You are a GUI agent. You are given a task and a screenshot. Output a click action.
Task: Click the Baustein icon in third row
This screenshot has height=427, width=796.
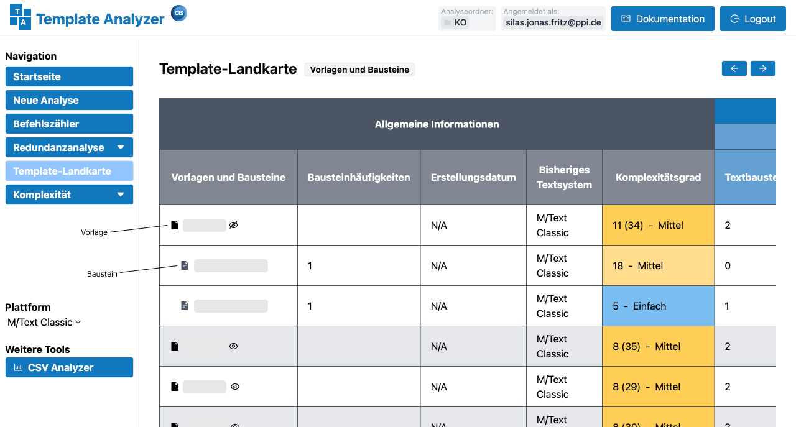[x=185, y=306]
